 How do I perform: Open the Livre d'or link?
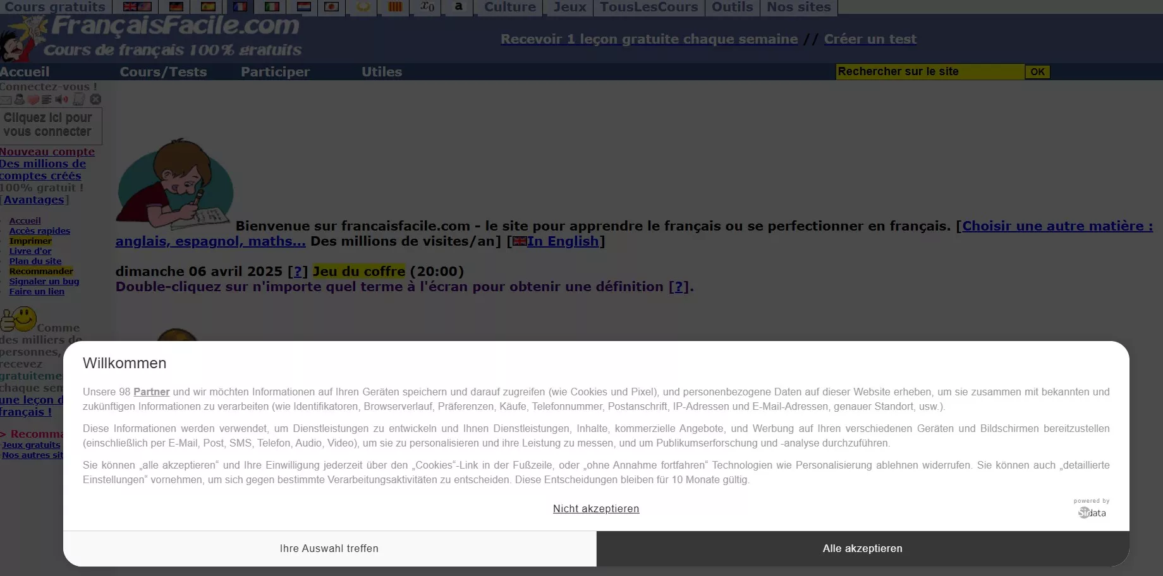(30, 251)
